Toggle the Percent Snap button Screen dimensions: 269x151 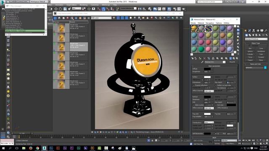click(x=108, y=9)
